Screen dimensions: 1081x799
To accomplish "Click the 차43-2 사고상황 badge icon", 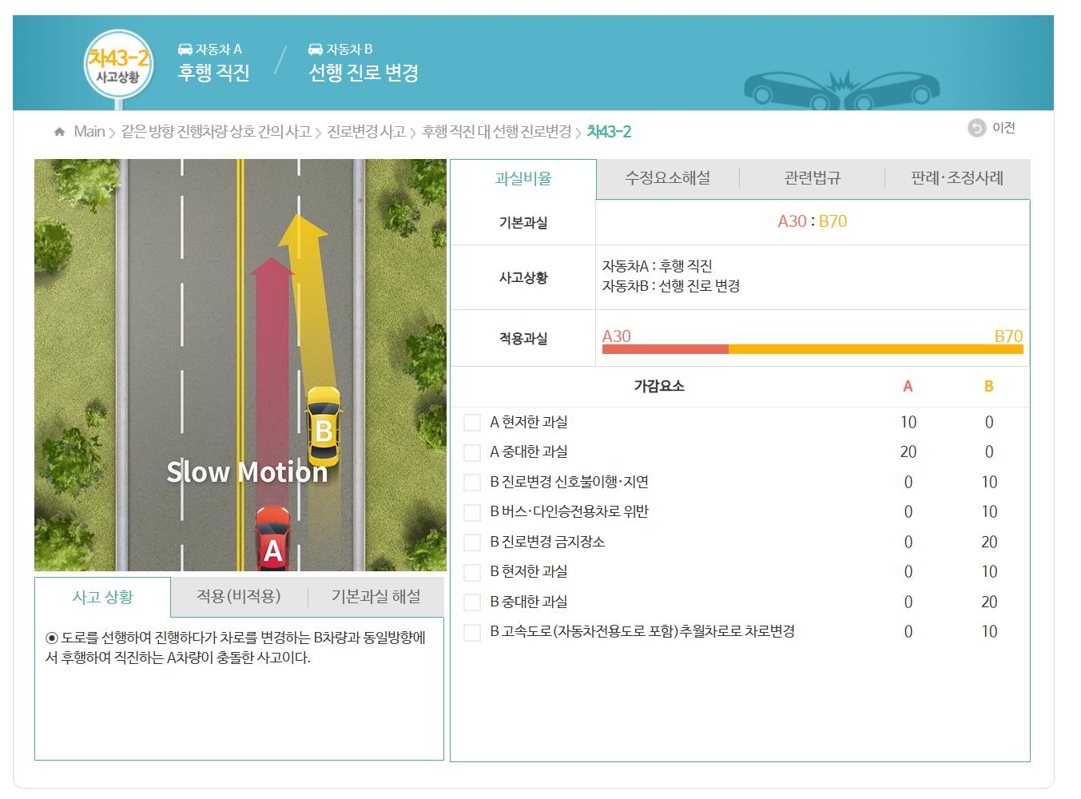I will pyautogui.click(x=118, y=65).
